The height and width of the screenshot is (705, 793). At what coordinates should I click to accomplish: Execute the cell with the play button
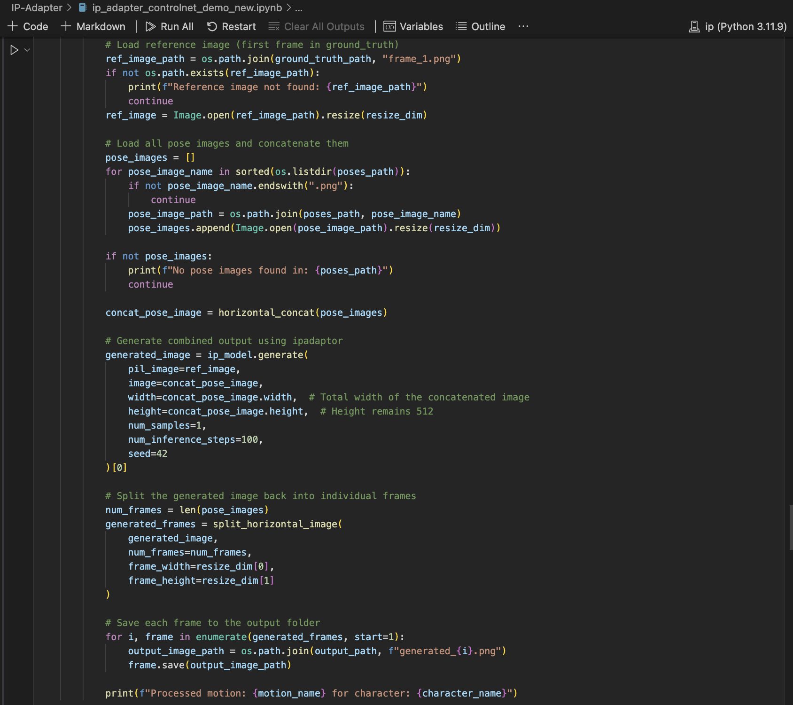[14, 50]
